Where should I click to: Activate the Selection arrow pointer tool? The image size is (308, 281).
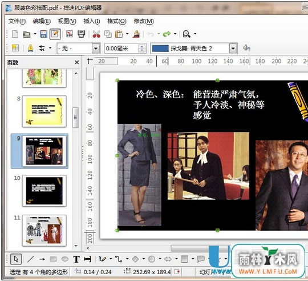(16, 259)
